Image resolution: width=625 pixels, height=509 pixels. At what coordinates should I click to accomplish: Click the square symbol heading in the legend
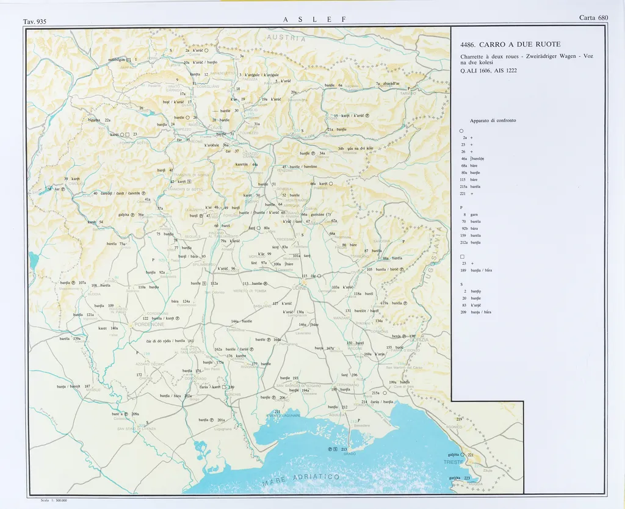point(462,256)
